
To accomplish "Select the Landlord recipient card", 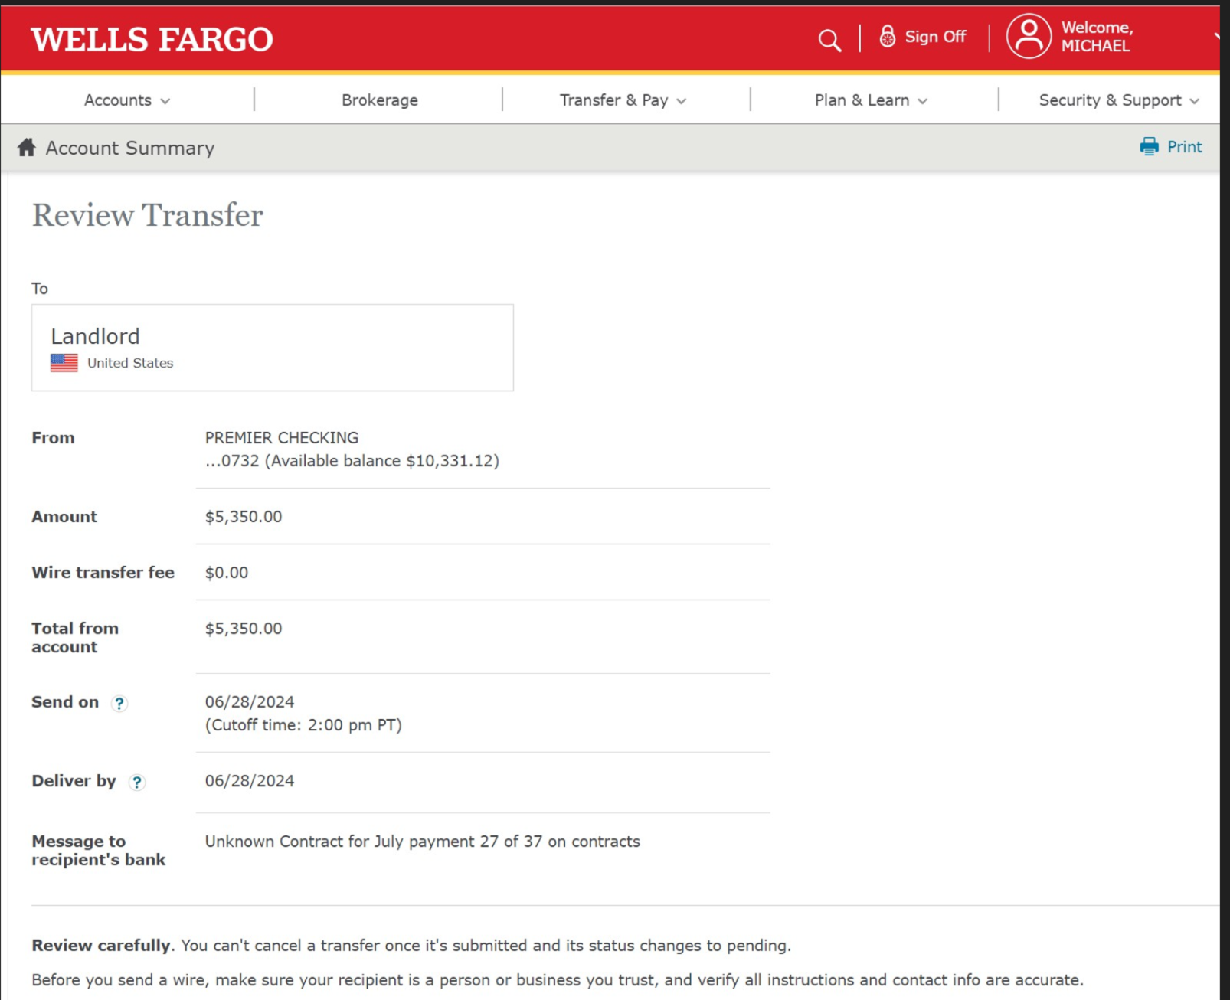I will pos(272,347).
